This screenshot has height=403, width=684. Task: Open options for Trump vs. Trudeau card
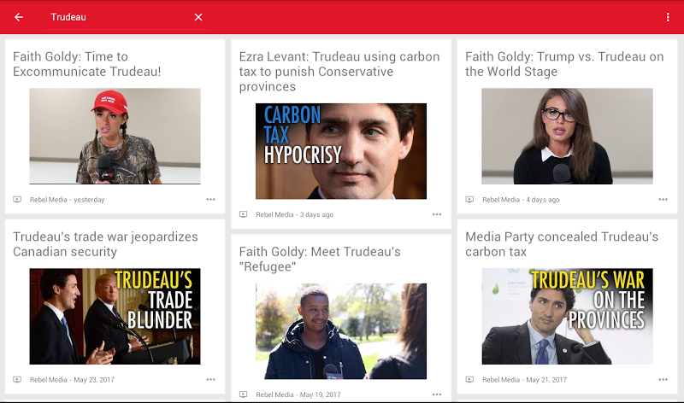663,200
